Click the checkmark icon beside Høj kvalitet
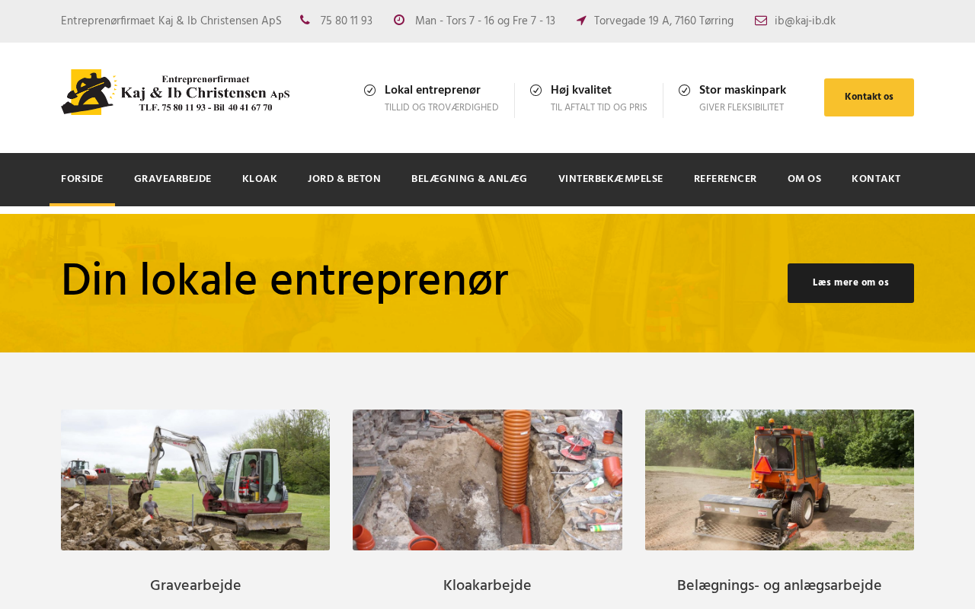 tap(536, 90)
